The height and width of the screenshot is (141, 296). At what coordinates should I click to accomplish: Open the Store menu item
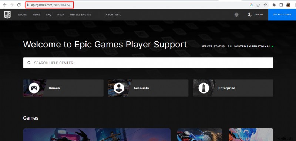pyautogui.click(x=22, y=15)
